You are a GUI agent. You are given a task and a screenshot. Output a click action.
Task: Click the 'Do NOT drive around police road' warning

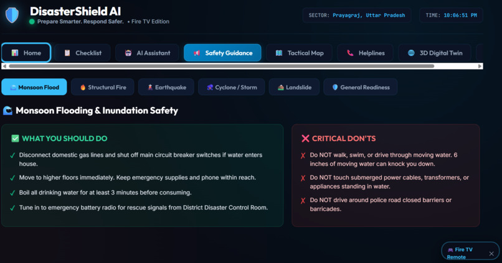click(381, 204)
